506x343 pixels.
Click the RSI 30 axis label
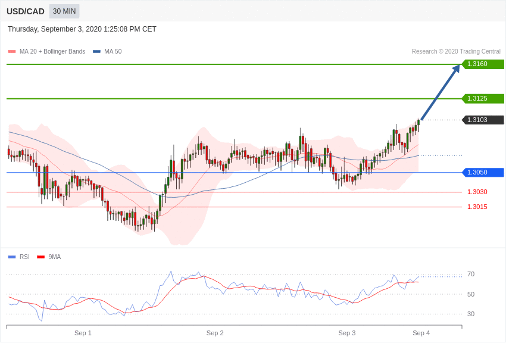(x=471, y=314)
